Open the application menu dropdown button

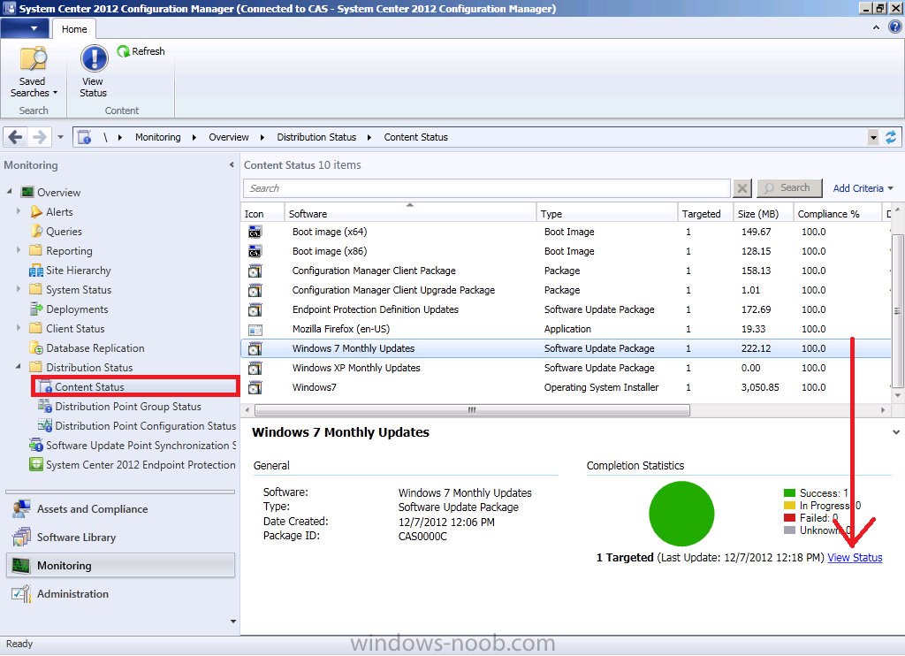point(24,28)
